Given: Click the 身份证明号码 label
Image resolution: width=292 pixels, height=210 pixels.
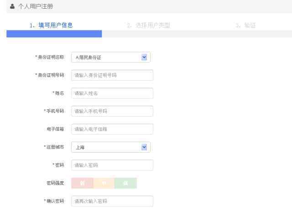Looking at the screenshot, I should (50, 75).
